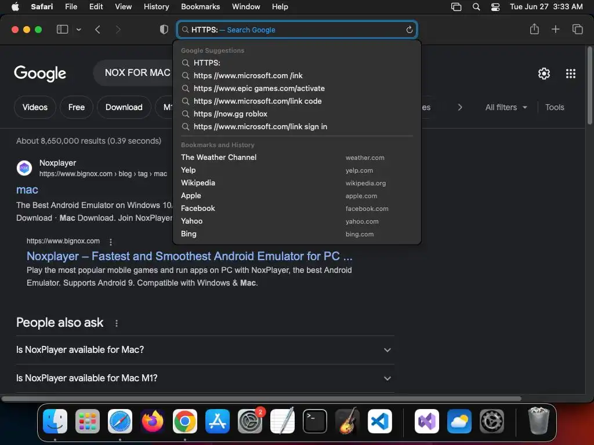Click the Tools button

coord(555,107)
